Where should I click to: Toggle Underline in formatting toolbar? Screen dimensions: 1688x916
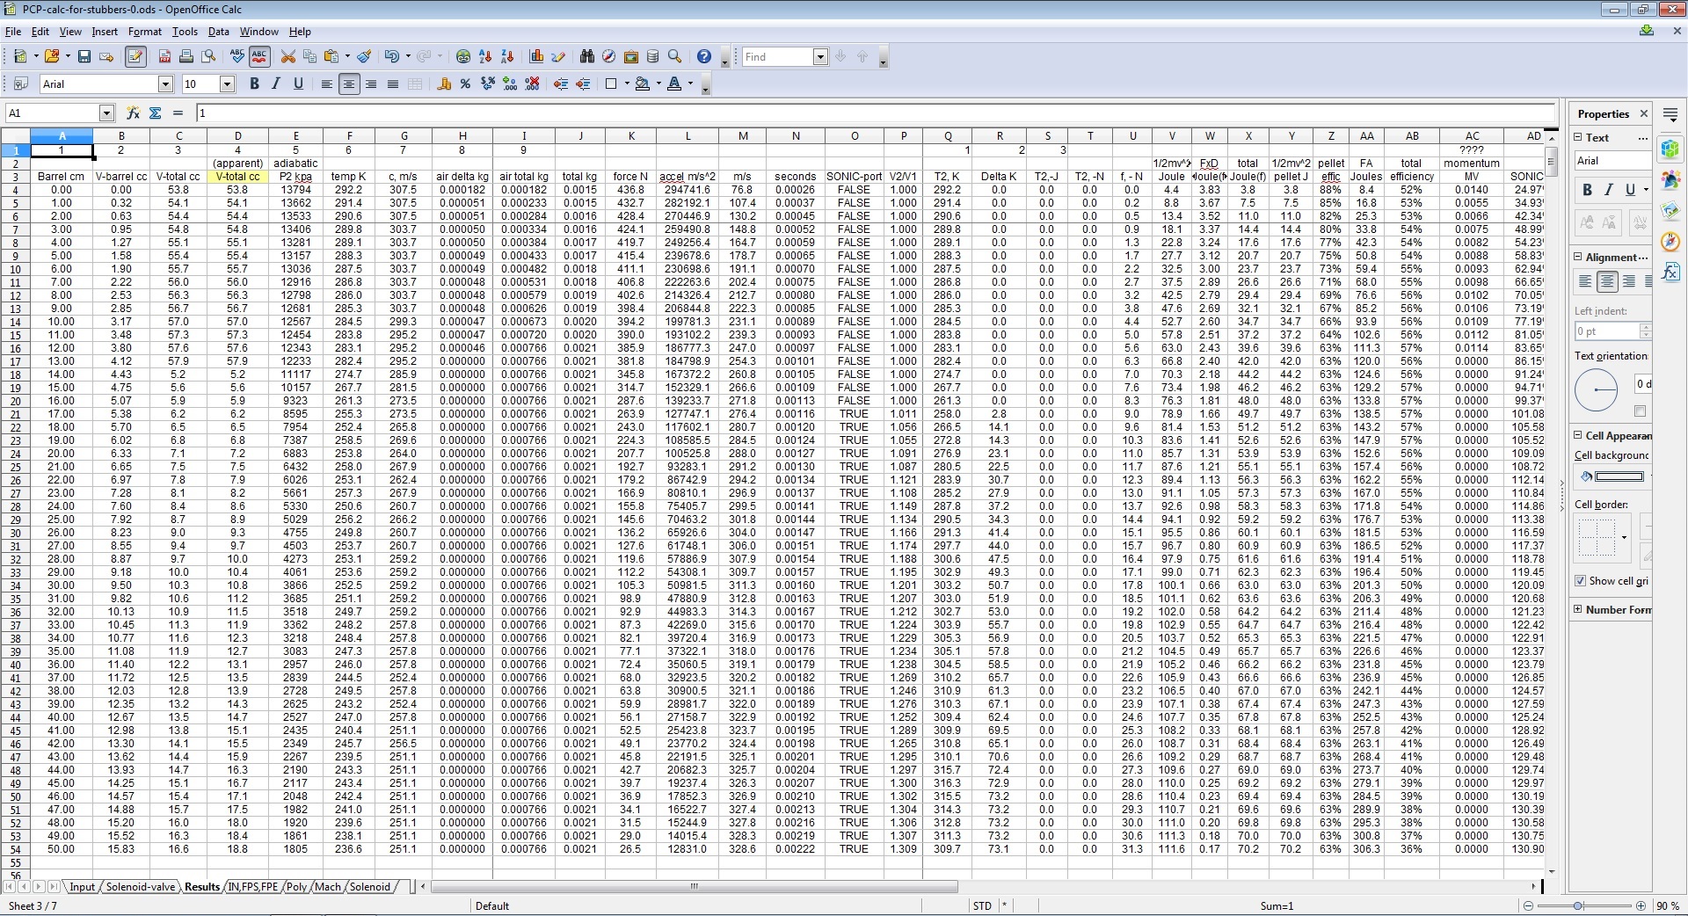pyautogui.click(x=298, y=84)
